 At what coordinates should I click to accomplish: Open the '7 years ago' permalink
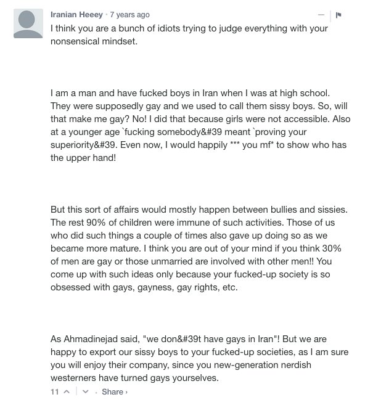129,15
